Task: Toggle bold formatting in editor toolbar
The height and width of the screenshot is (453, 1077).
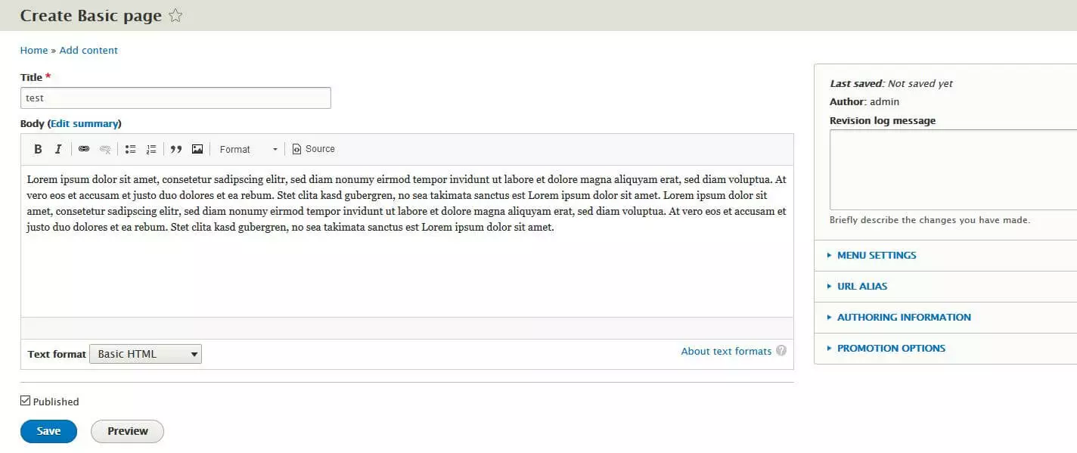Action: [38, 149]
